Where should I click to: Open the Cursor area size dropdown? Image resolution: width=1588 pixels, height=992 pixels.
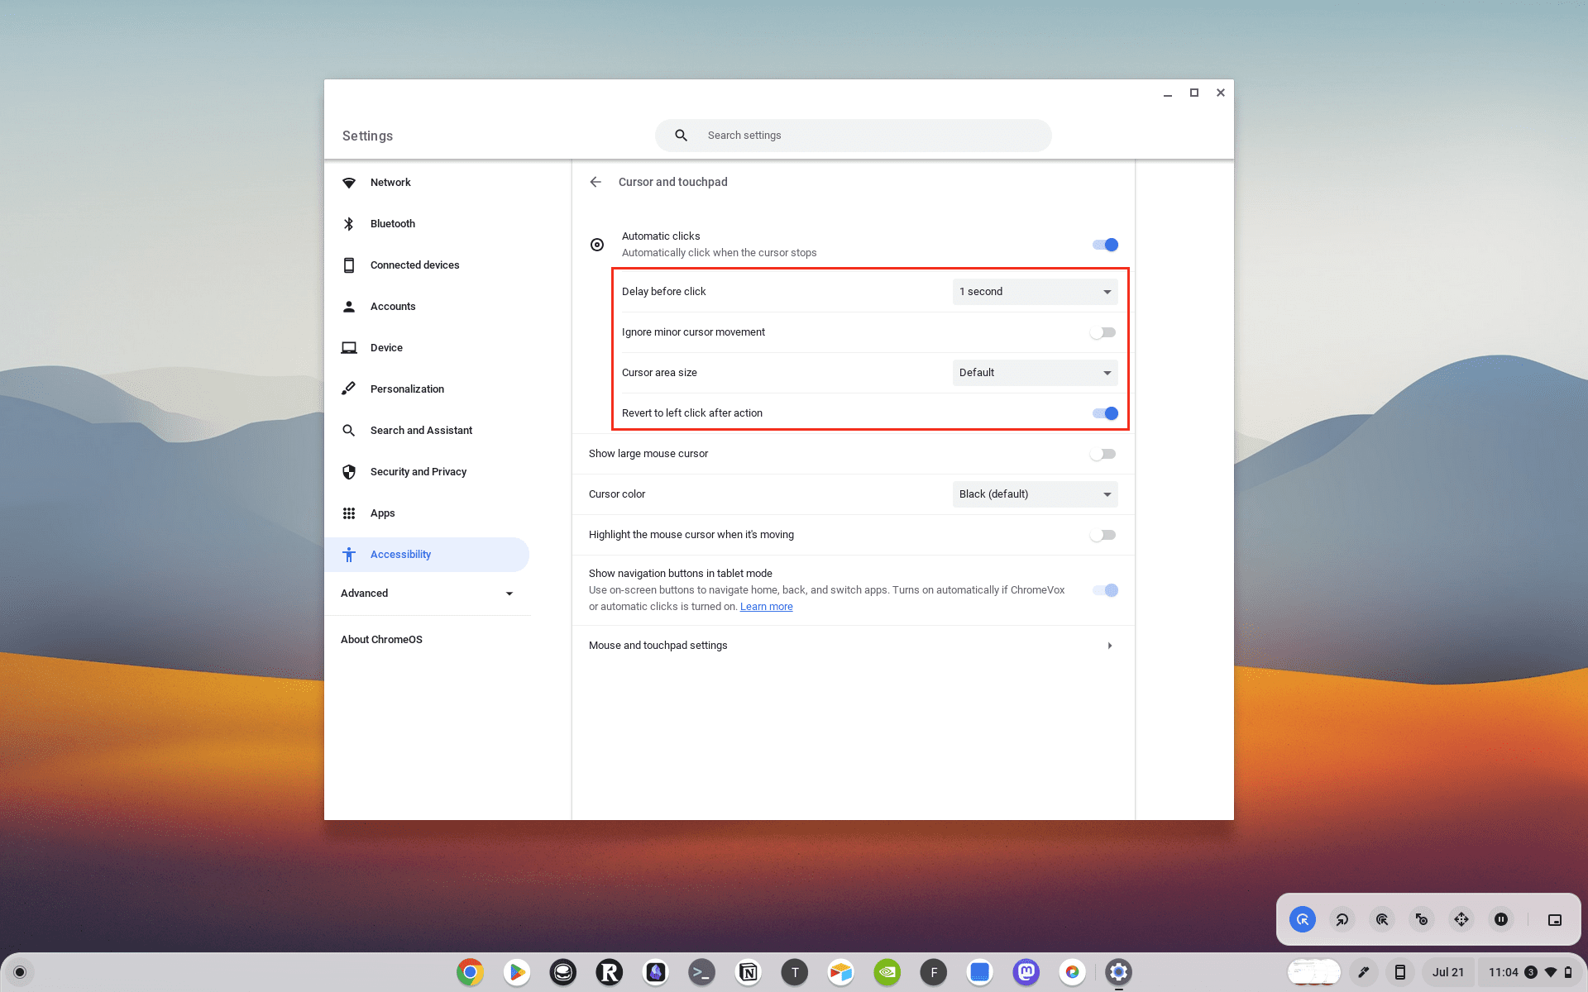click(1034, 373)
